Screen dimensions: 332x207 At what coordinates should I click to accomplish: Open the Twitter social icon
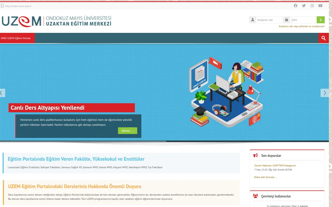304,6
